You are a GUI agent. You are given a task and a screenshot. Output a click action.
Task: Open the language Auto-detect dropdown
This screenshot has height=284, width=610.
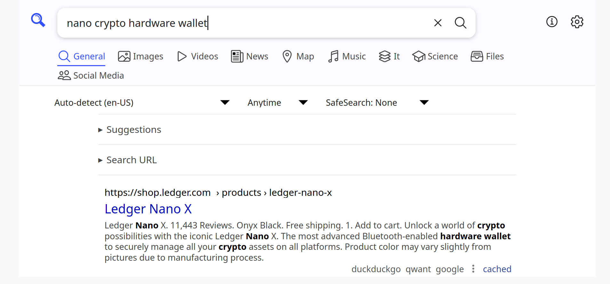click(142, 103)
